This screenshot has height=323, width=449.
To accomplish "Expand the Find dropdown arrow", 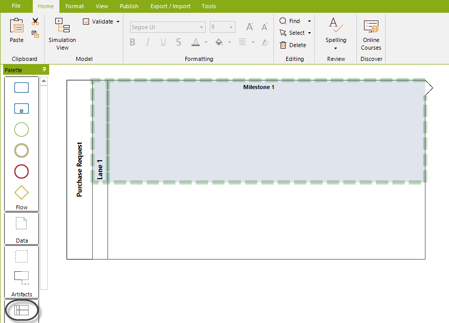I will coord(310,21).
